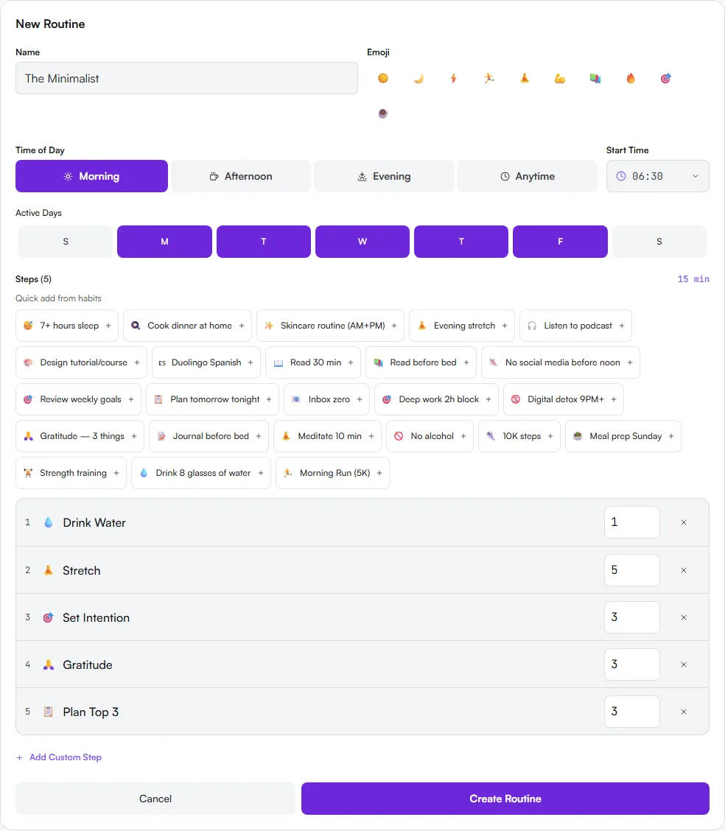
Task: Toggle Friday active day
Action: pyautogui.click(x=560, y=242)
